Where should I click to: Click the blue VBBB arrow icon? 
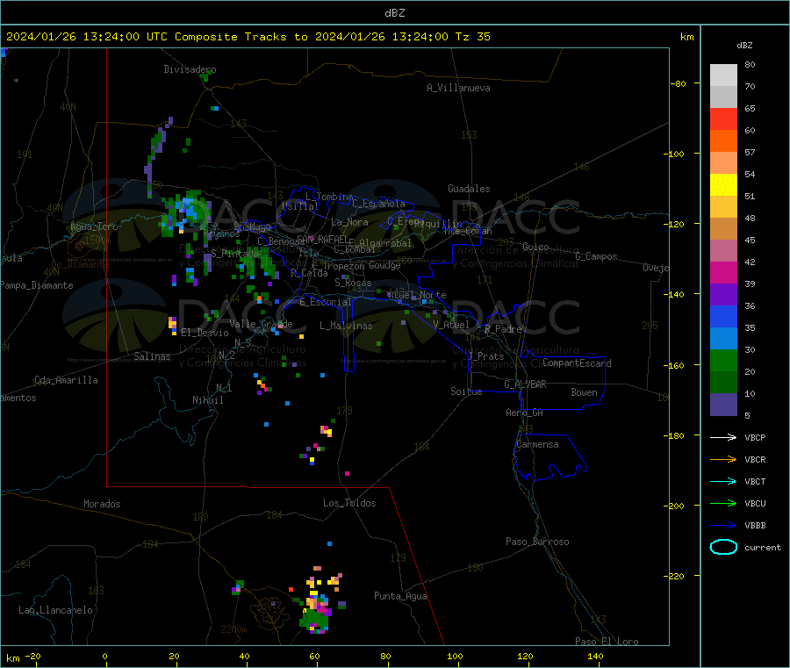click(723, 526)
